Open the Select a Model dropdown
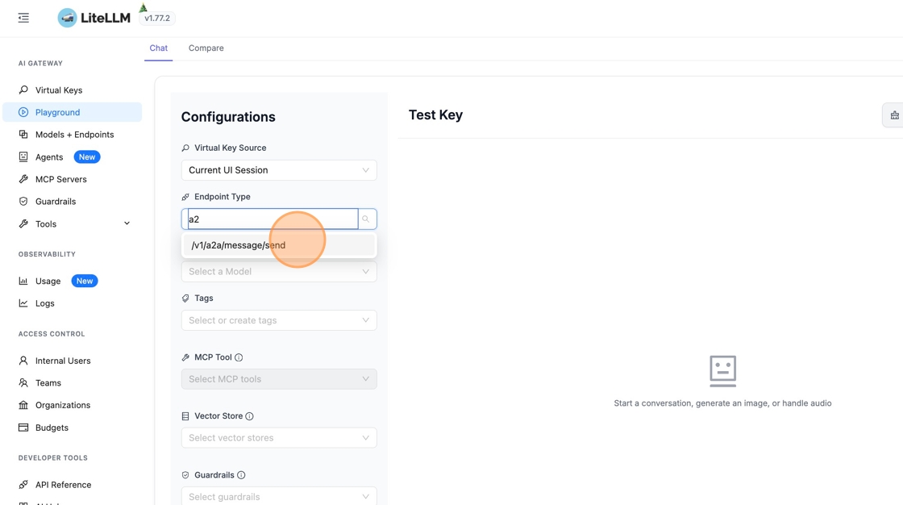The width and height of the screenshot is (903, 505). click(279, 272)
